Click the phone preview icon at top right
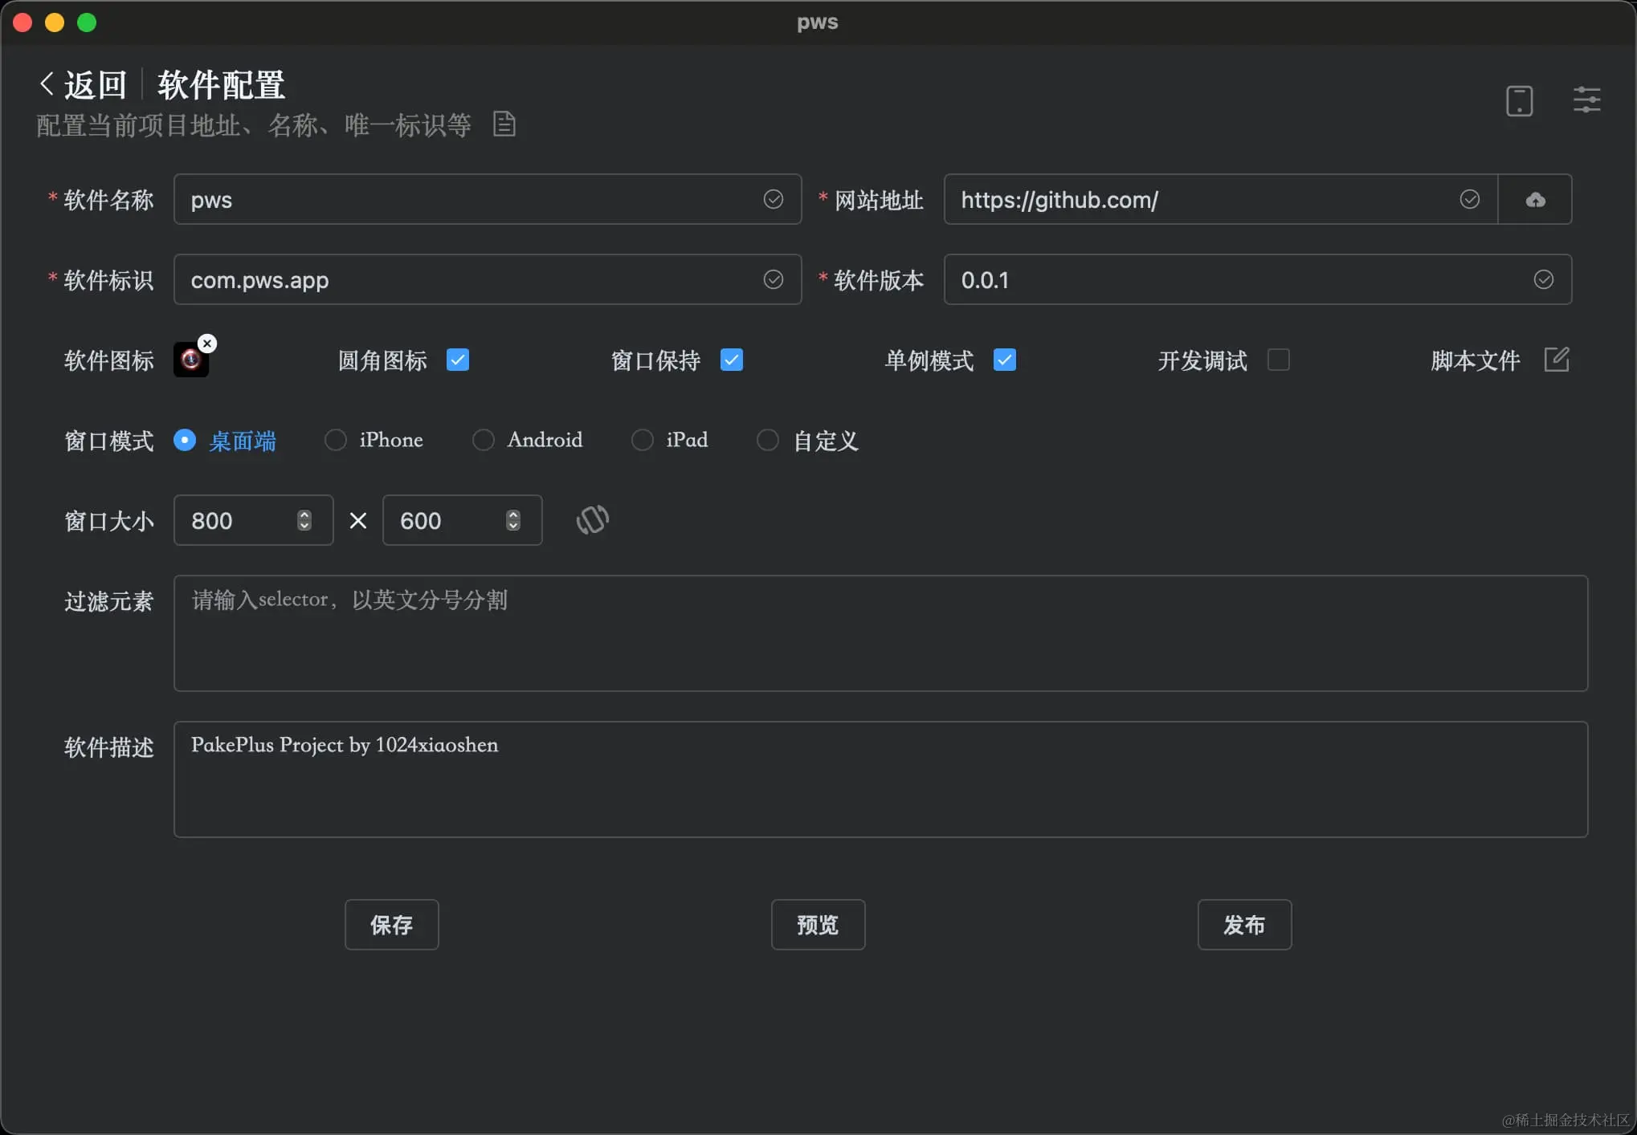The image size is (1637, 1135). (1519, 101)
